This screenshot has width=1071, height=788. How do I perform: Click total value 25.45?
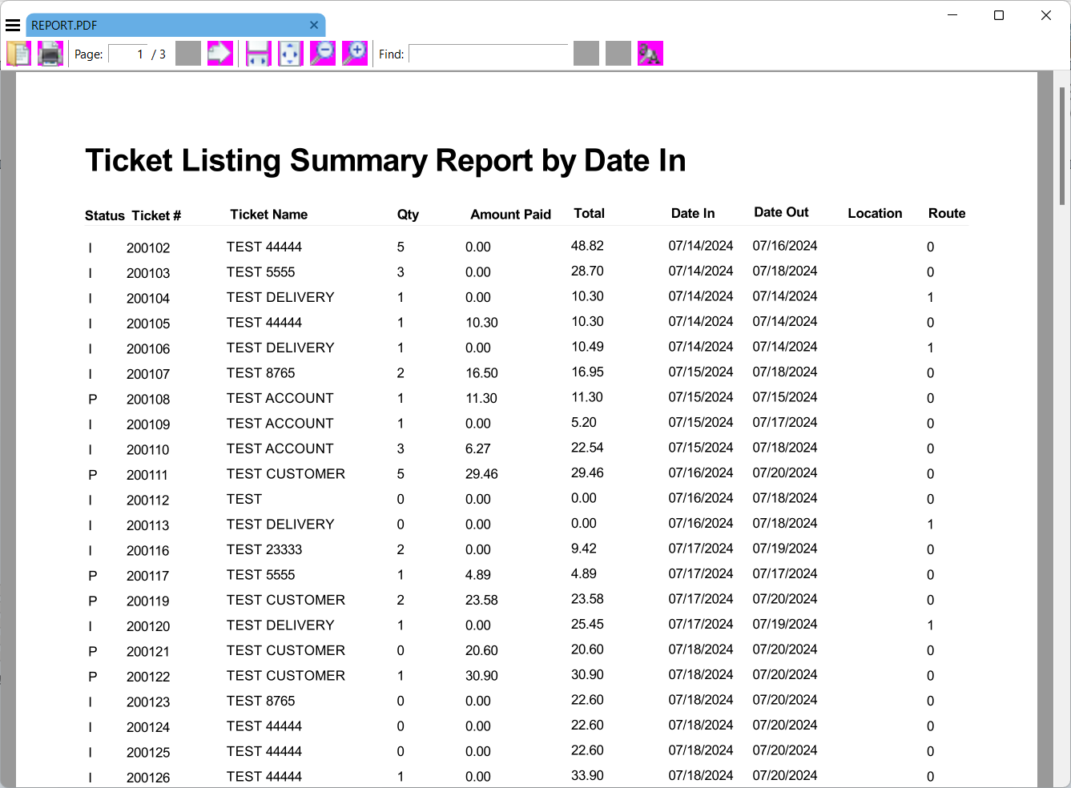587,625
